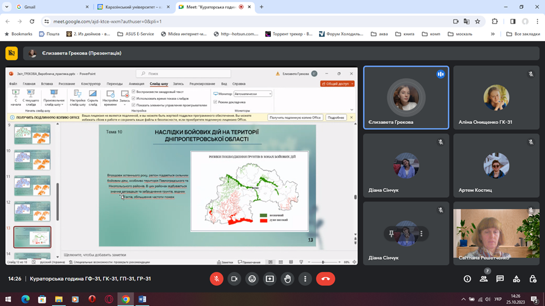Expand the hidden bookmarks chevron
This screenshot has width=545, height=306.
[x=493, y=34]
